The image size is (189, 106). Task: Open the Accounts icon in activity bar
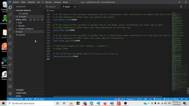[x=10, y=86]
